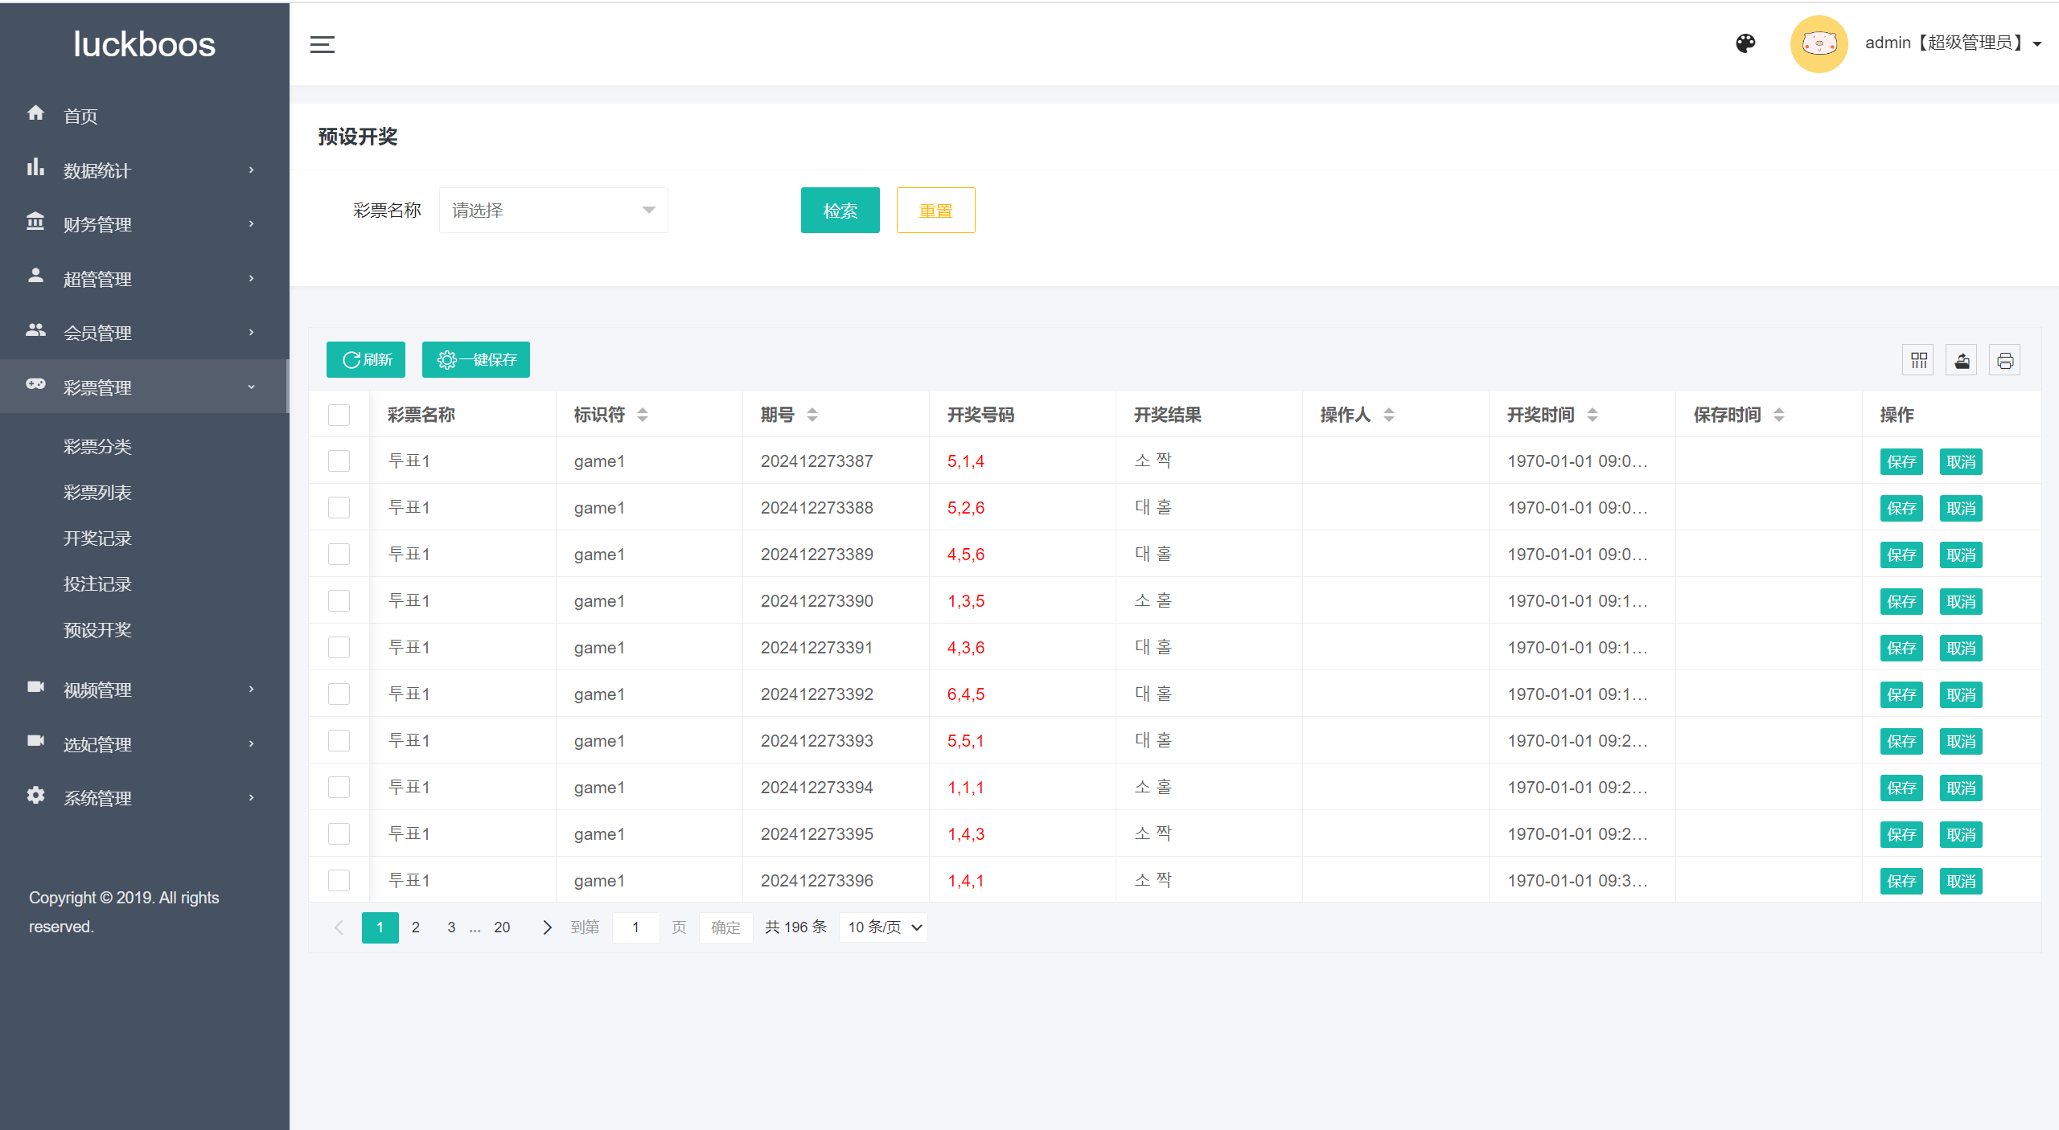
Task: Open 彩票列表 in the sidebar
Action: (x=97, y=493)
